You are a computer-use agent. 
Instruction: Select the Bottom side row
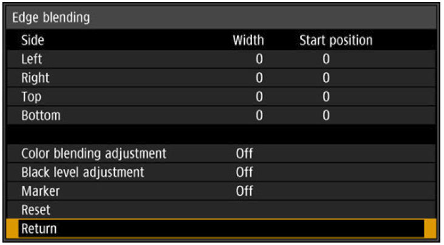41,116
